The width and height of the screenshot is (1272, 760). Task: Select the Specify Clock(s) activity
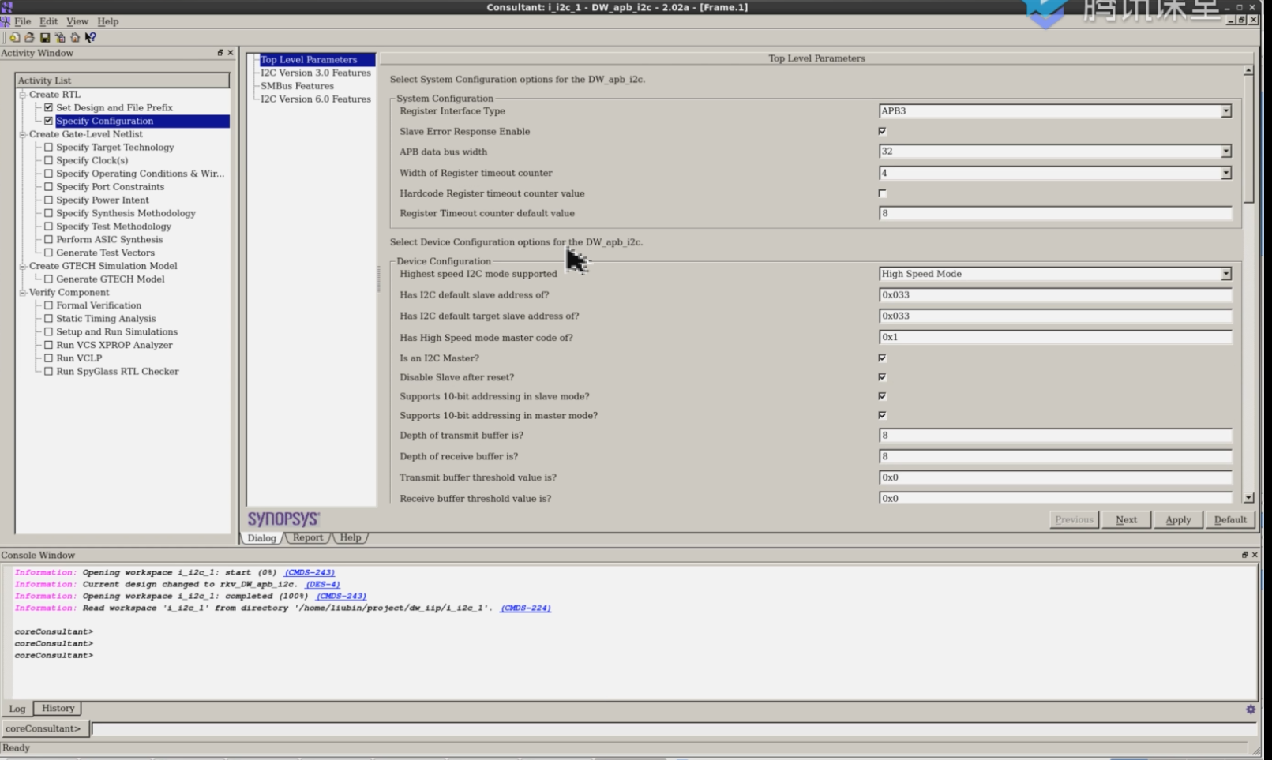92,160
